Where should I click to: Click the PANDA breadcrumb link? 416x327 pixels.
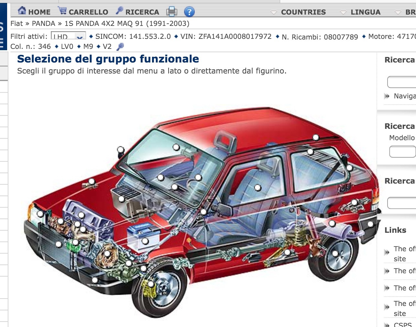43,24
